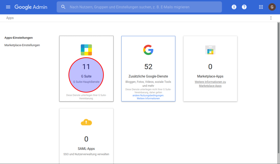This screenshot has width=280, height=164.
Task: Click the andere Nutzungsbedingungen link
Action: coord(148,95)
